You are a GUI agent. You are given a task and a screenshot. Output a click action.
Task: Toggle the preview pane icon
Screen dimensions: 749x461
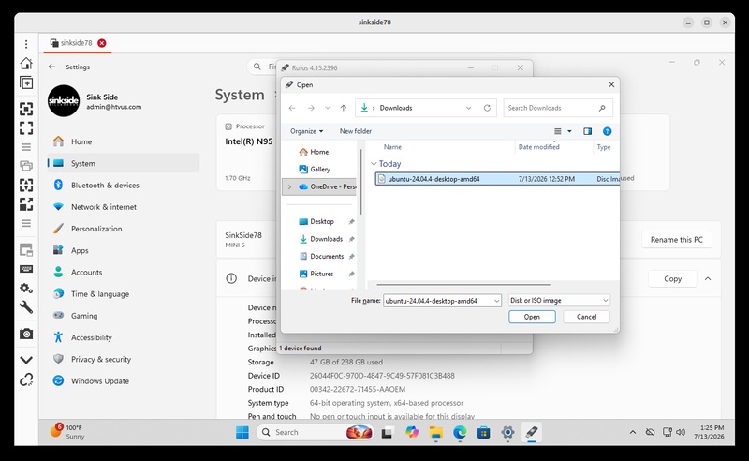click(x=587, y=131)
